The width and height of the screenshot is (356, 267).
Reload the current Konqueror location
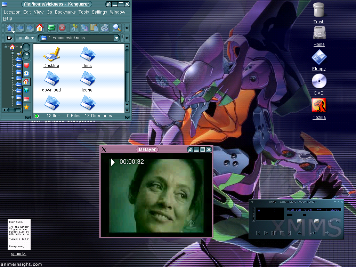pyautogui.click(x=52, y=28)
